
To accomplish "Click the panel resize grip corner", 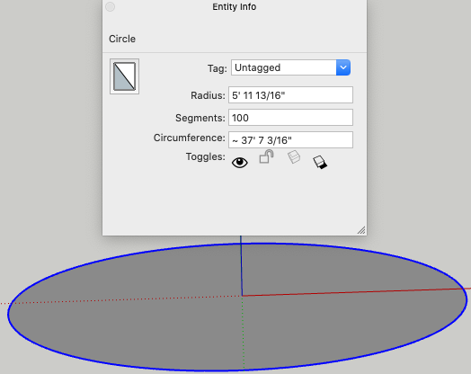I will coord(361,230).
